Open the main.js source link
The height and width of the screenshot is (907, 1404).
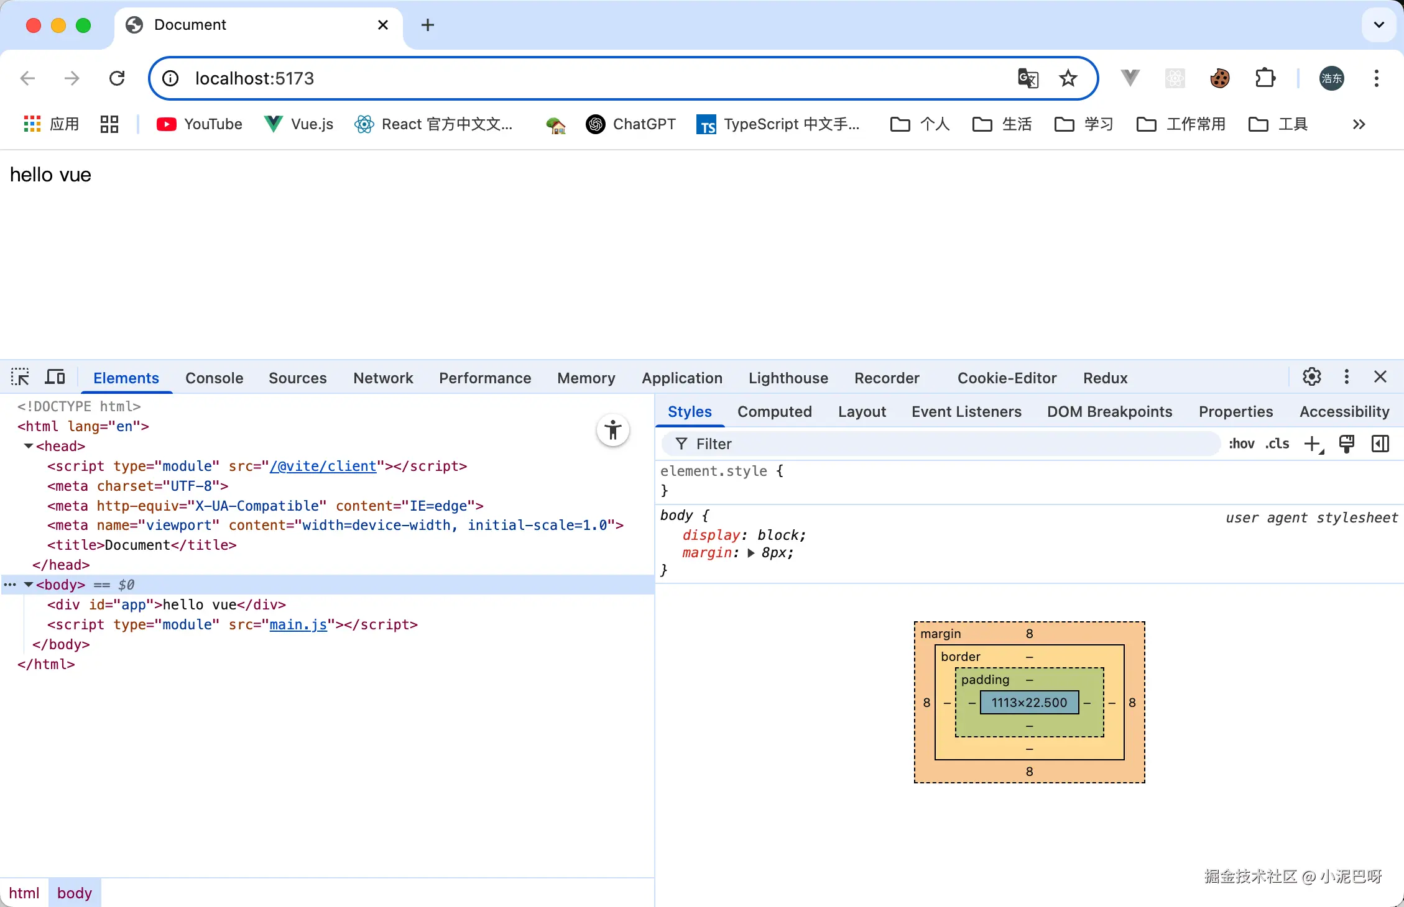(x=298, y=624)
